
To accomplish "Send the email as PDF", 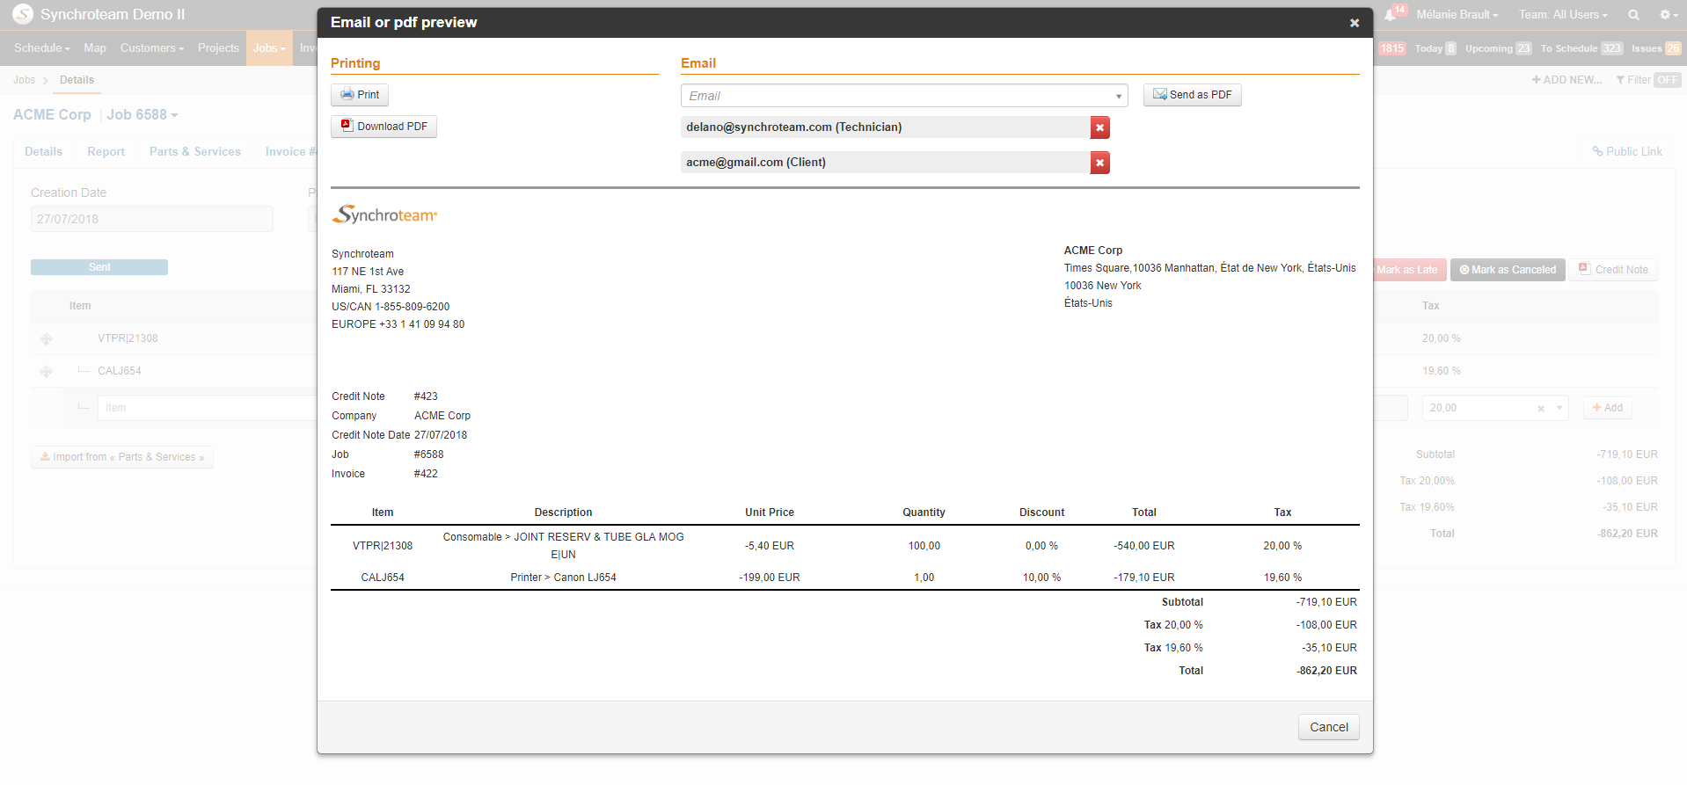I will tap(1192, 95).
